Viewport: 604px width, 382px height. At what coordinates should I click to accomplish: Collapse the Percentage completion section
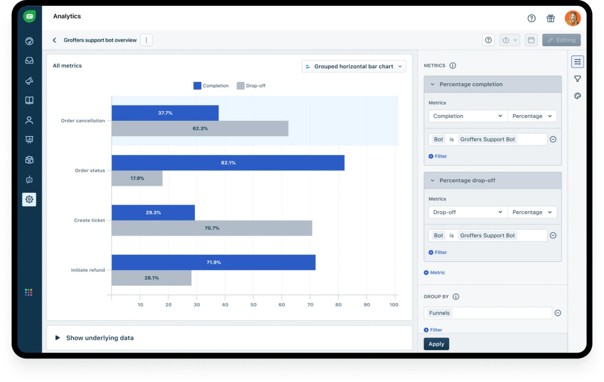coord(433,84)
